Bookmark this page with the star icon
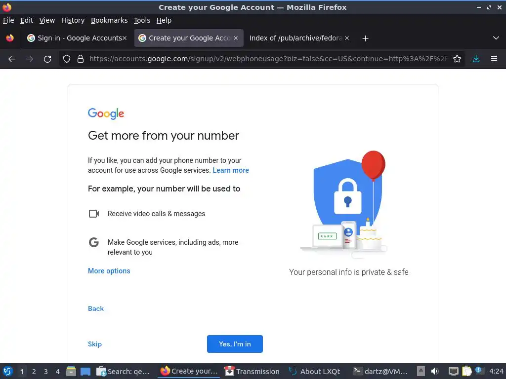The image size is (506, 379). 457,59
